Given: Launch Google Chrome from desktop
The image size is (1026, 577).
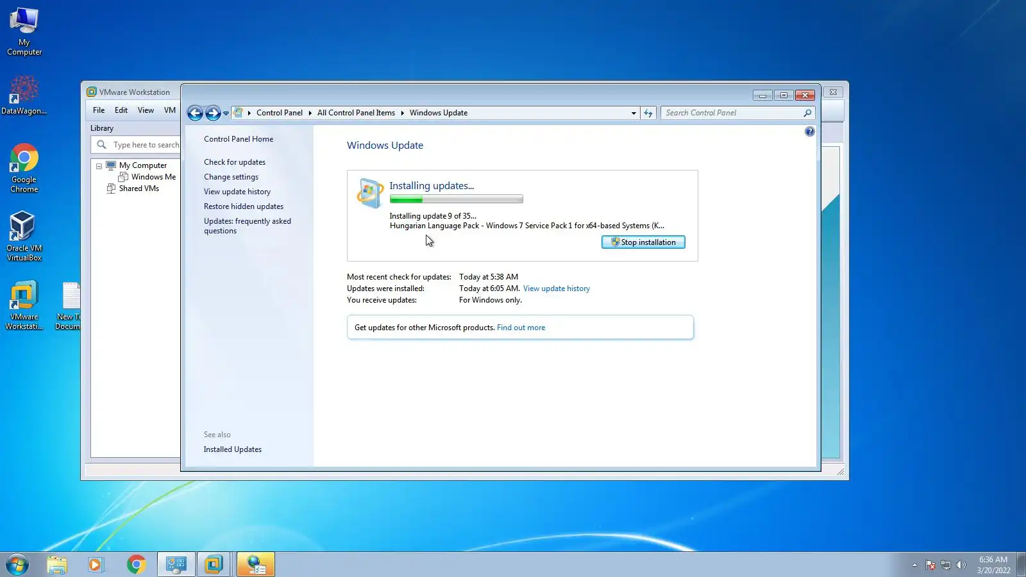Looking at the screenshot, I should 24,168.
